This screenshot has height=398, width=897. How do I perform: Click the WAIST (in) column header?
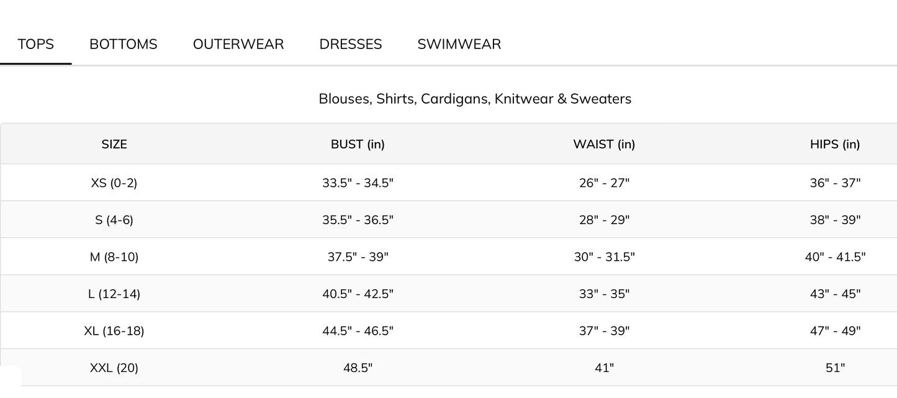tap(604, 144)
